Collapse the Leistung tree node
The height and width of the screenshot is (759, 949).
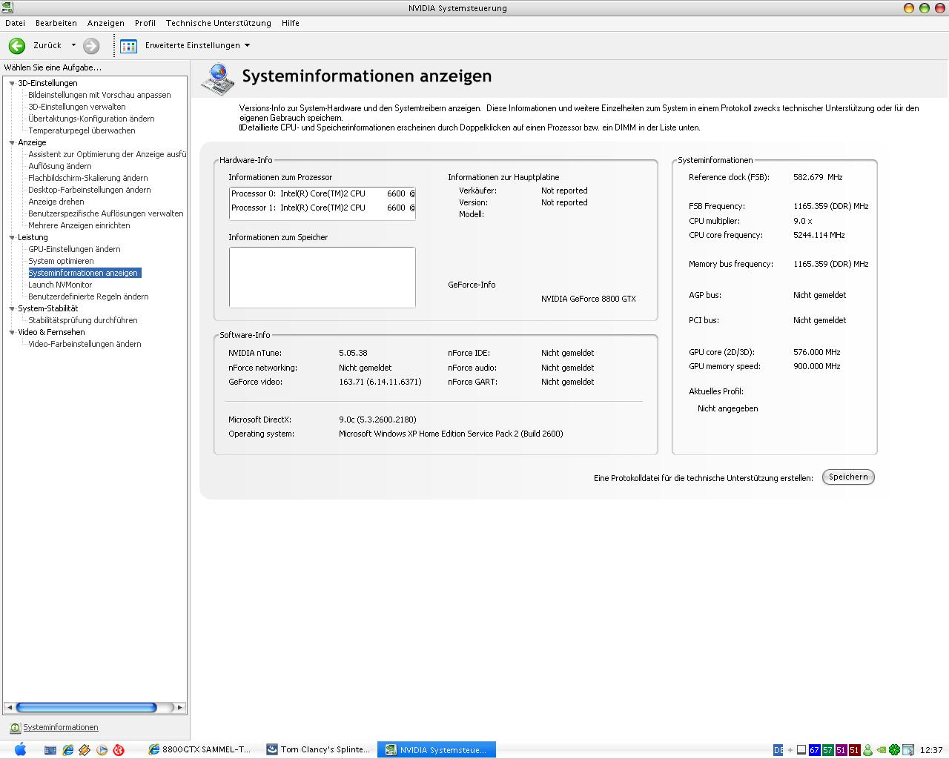12,237
